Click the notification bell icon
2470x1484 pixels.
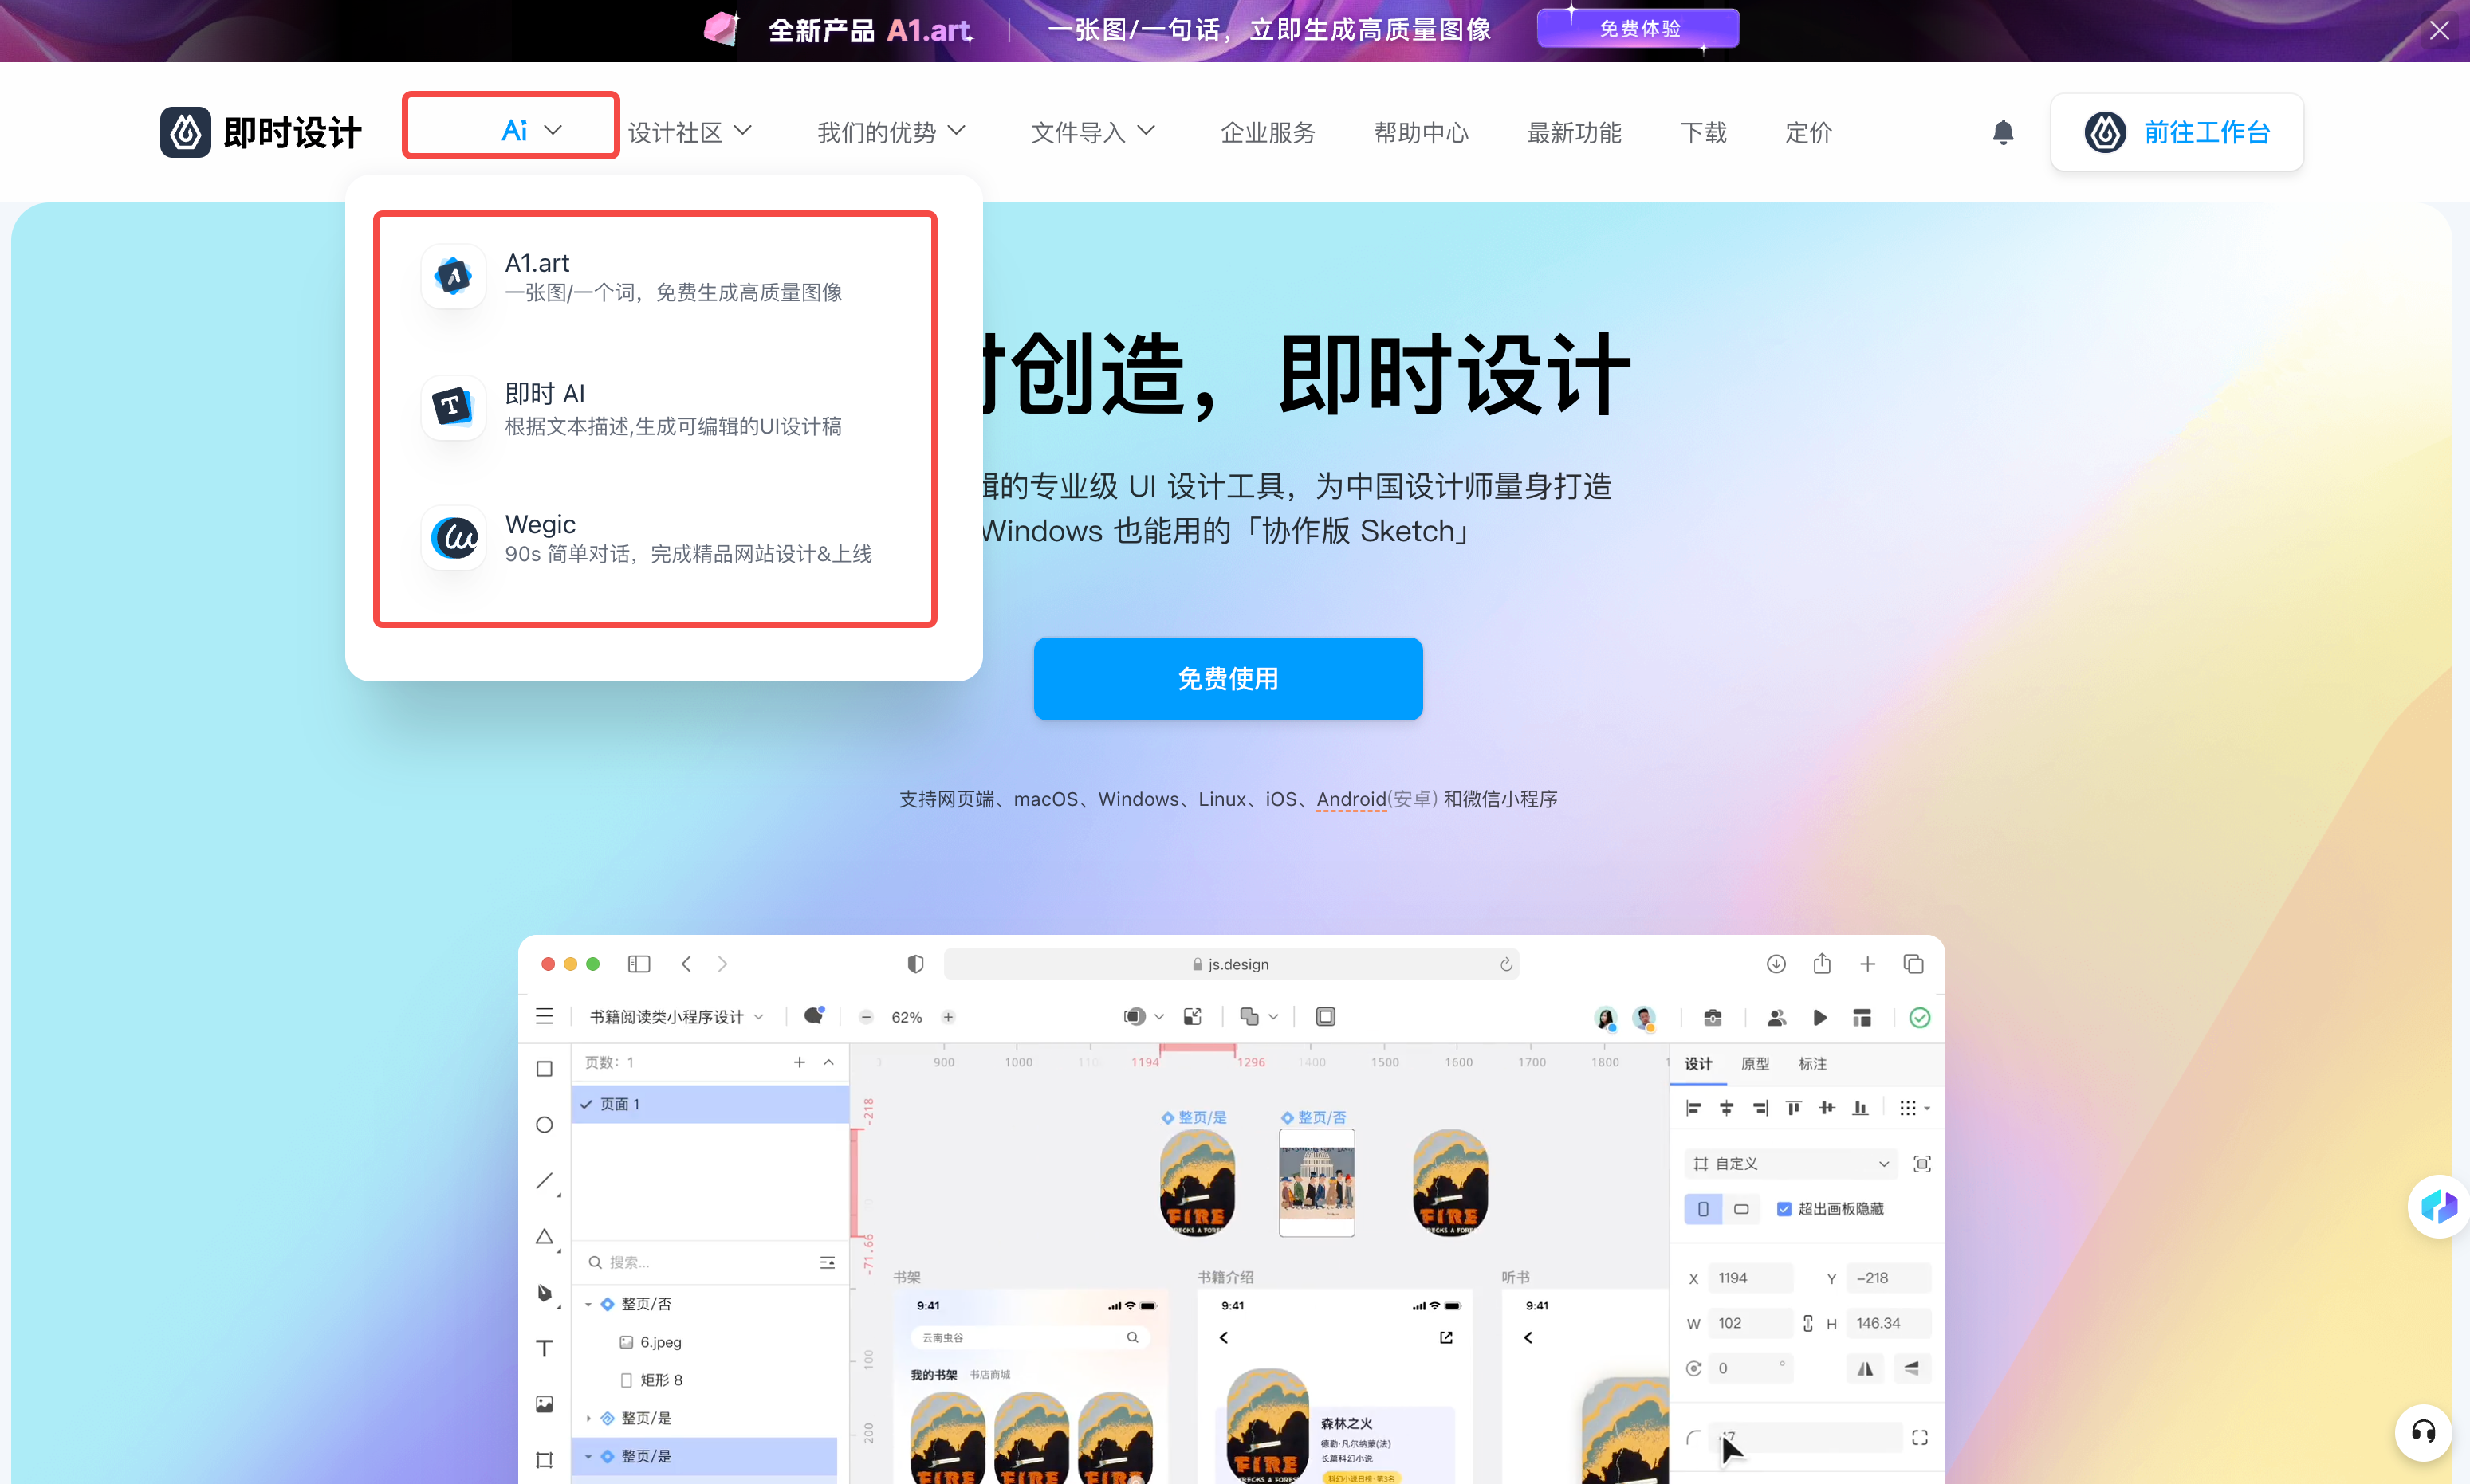pyautogui.click(x=2003, y=131)
